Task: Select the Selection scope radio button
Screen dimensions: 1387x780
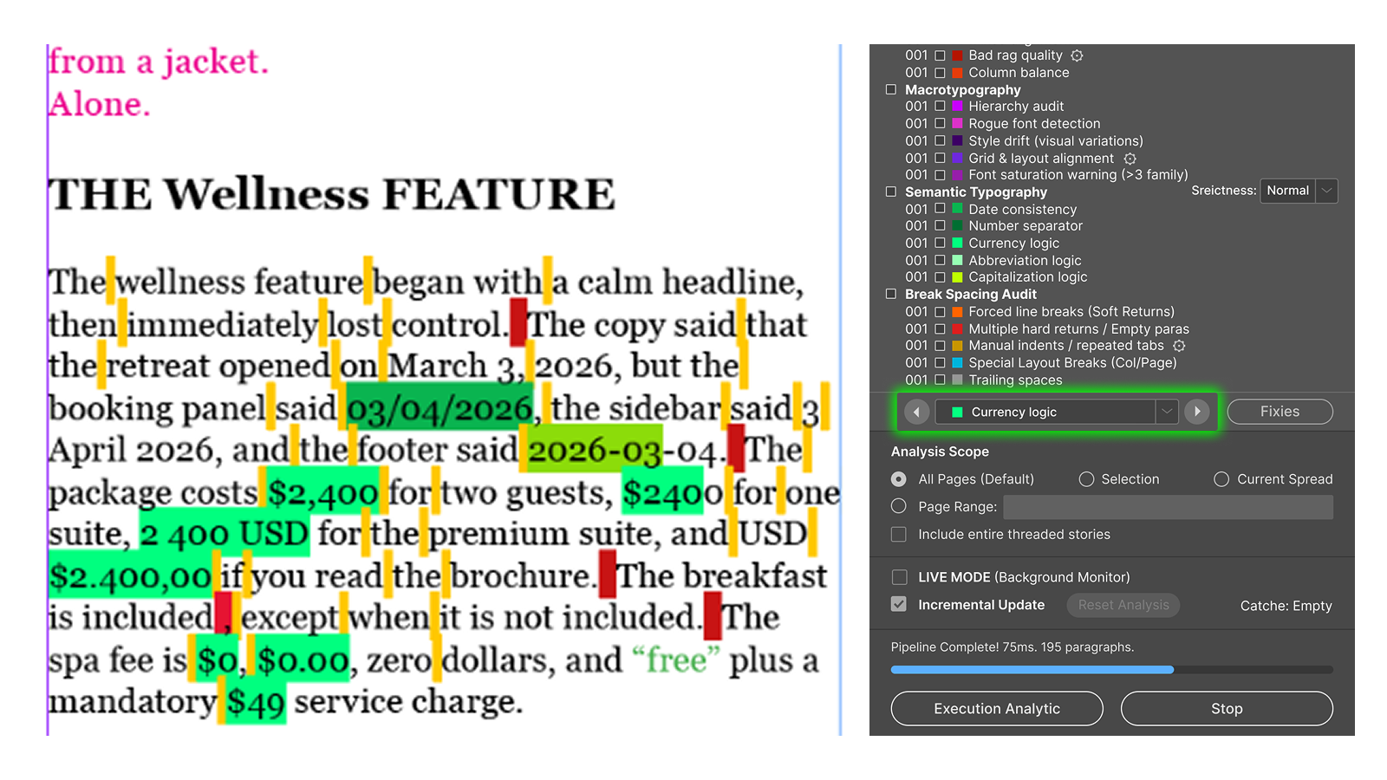Action: 1086,479
